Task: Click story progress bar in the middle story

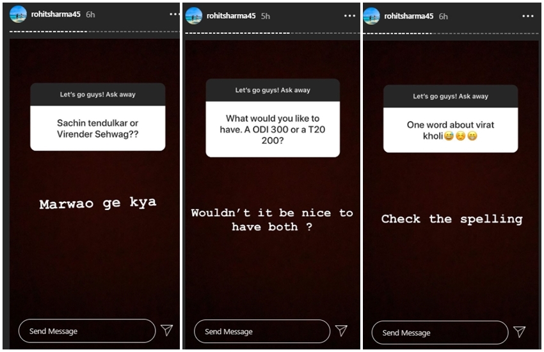Action: pos(273,33)
